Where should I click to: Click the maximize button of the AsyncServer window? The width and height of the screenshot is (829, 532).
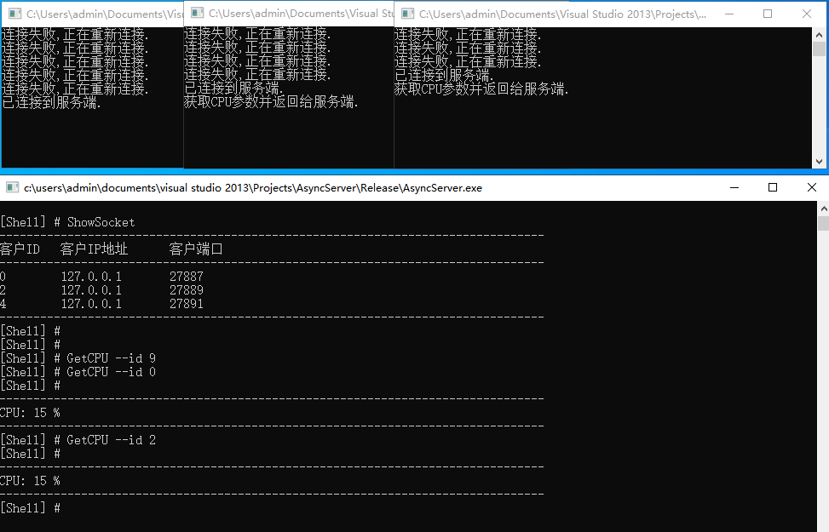pos(773,187)
